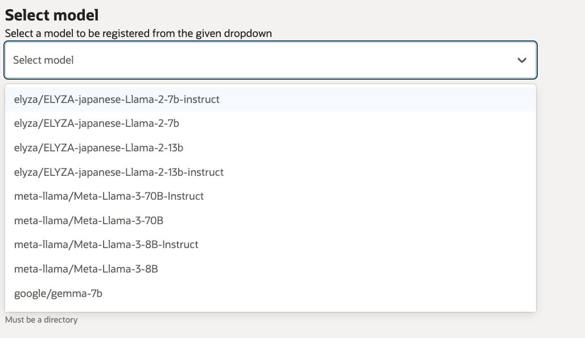Select meta-llama/Meta-Llama-3-70B model
Screen dimensions: 585x338
pos(89,220)
